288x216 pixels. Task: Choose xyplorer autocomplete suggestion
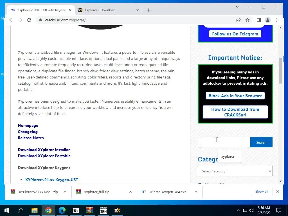pyautogui.click(x=229, y=156)
